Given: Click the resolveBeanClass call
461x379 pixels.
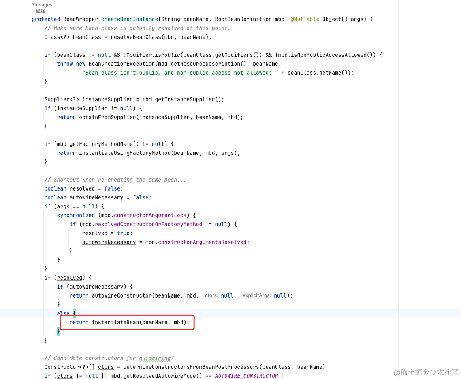Looking at the screenshot, I should (x=136, y=37).
